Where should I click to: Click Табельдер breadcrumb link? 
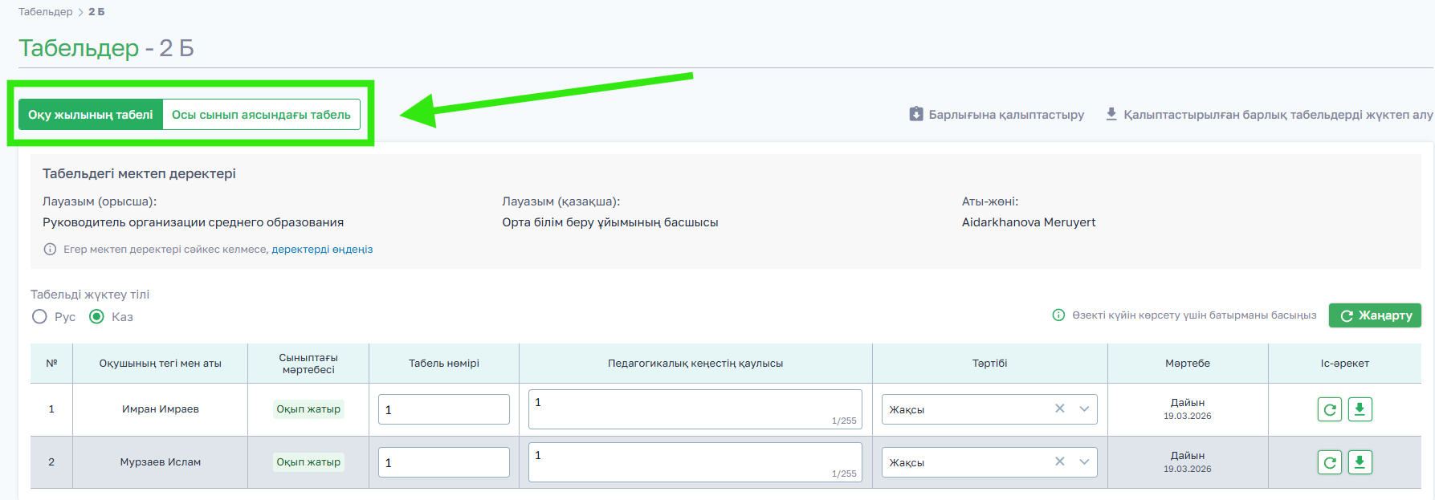(46, 12)
